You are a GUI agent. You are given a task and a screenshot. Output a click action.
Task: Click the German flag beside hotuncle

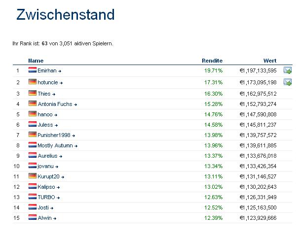33,82
